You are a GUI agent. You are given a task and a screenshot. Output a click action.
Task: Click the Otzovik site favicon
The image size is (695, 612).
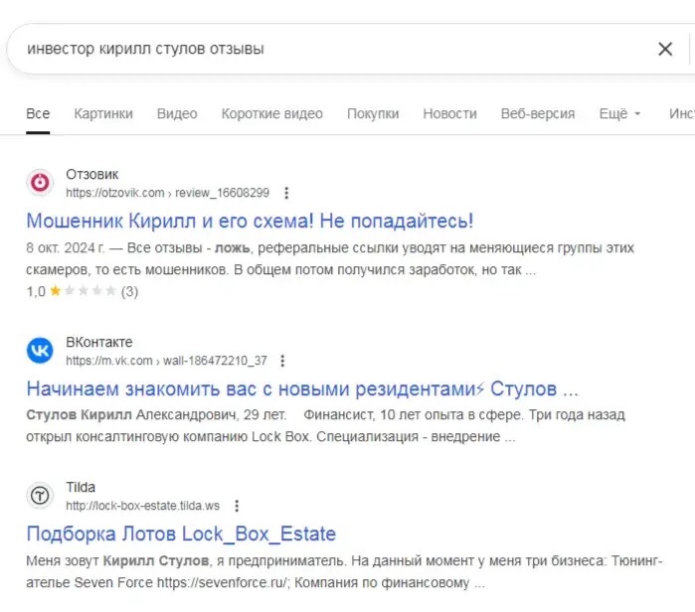click(x=40, y=183)
